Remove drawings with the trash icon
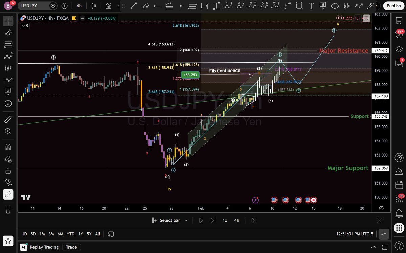This screenshot has height=253, width=406. [8, 210]
